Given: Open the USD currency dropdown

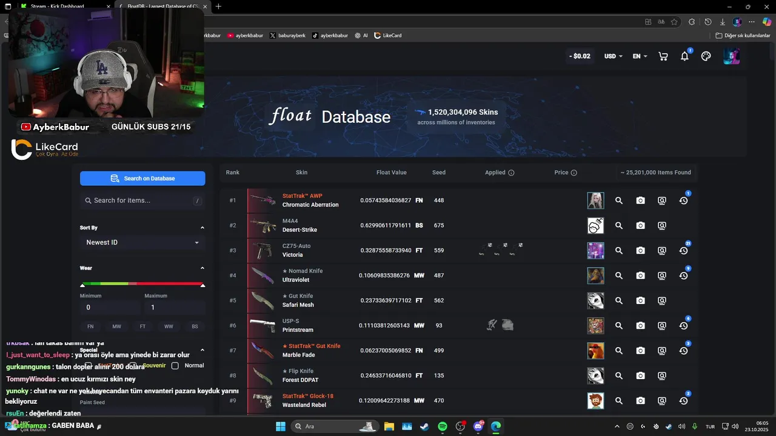Looking at the screenshot, I should click(x=613, y=56).
